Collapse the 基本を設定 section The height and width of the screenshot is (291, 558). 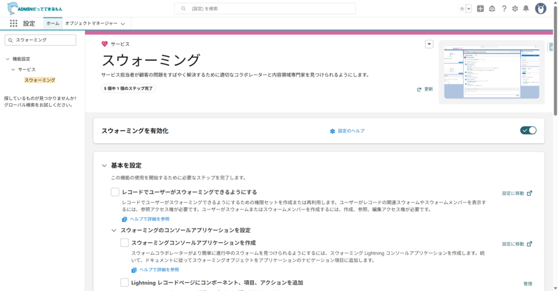(x=104, y=165)
